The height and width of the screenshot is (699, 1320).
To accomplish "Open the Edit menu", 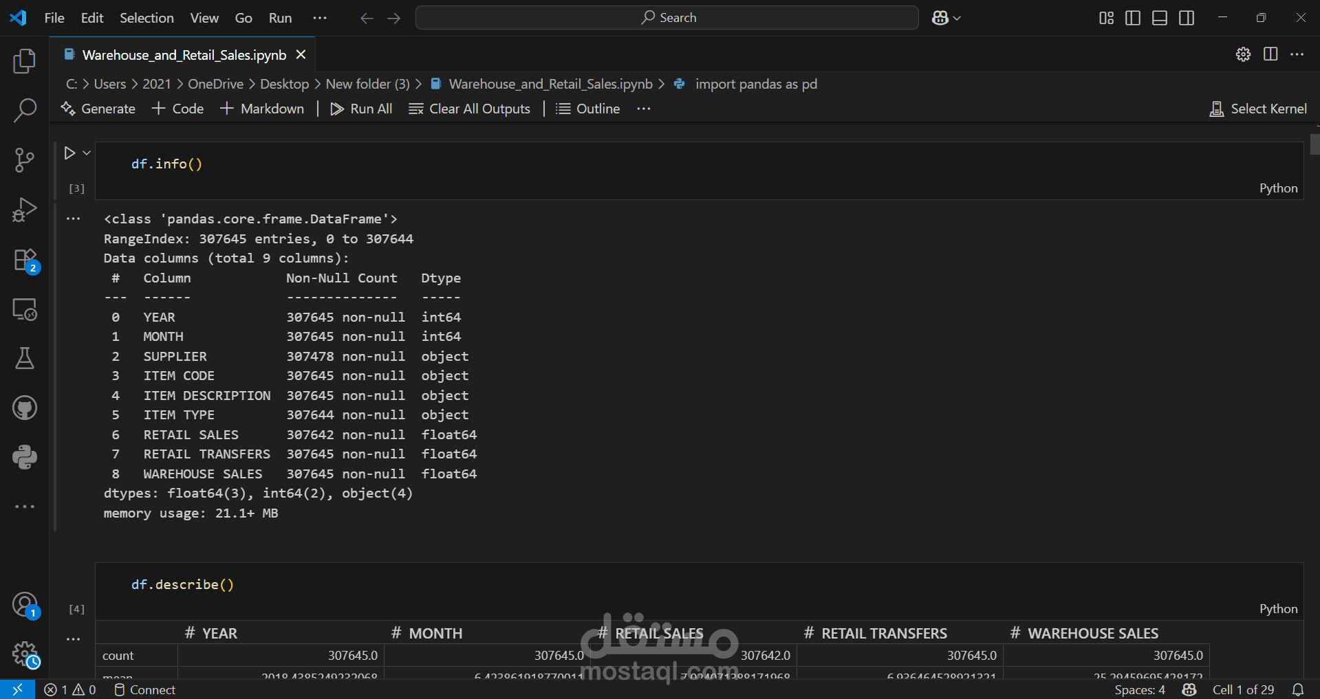I will 92,18.
